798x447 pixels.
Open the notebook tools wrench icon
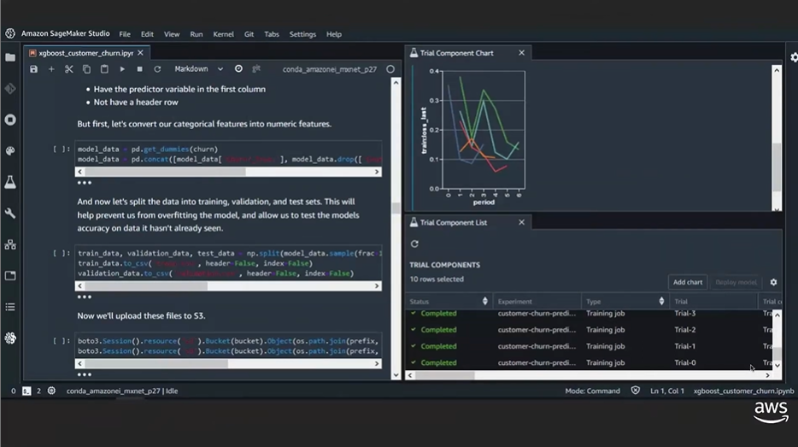(x=10, y=214)
